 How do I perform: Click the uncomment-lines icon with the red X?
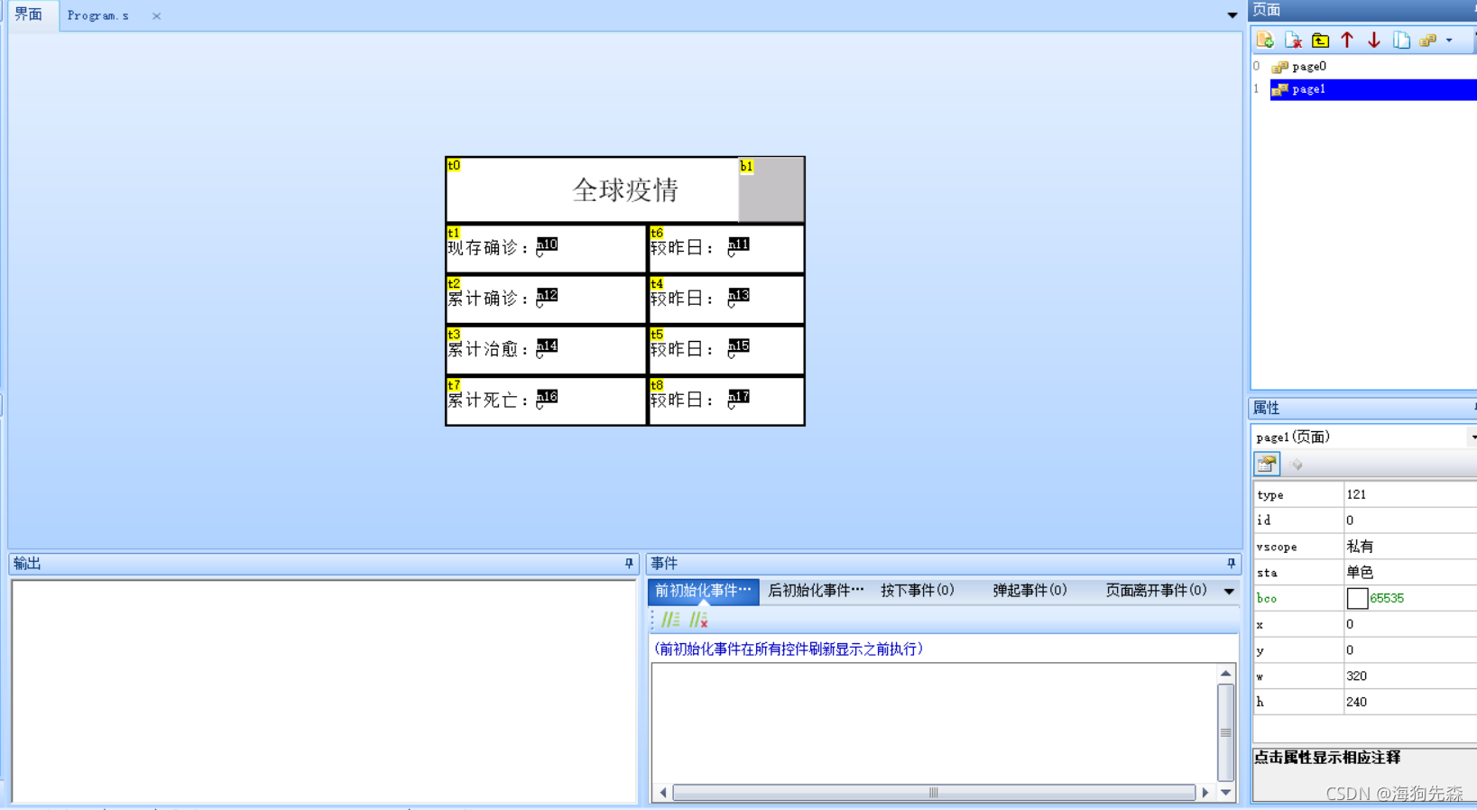pos(698,620)
